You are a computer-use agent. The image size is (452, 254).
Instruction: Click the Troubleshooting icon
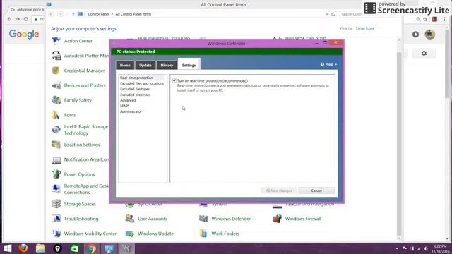click(x=56, y=219)
